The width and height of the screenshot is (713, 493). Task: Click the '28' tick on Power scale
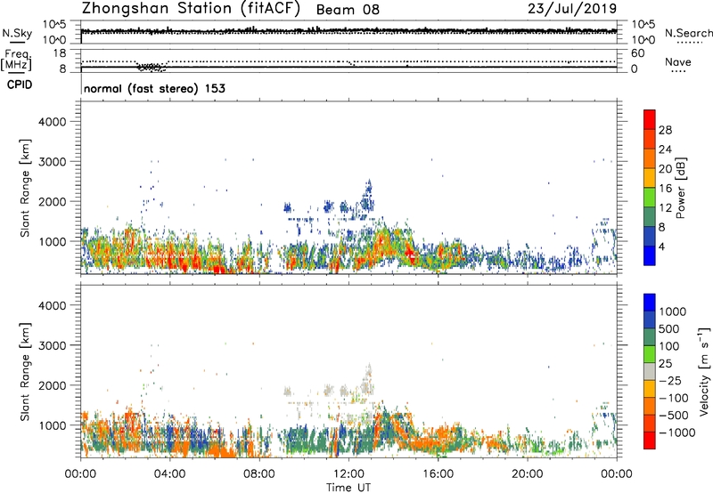[x=665, y=130]
